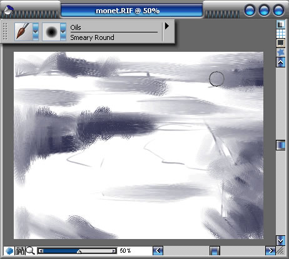The width and height of the screenshot is (289, 259).
Task: Click the Smeary Round variant label
Action: tap(92, 37)
